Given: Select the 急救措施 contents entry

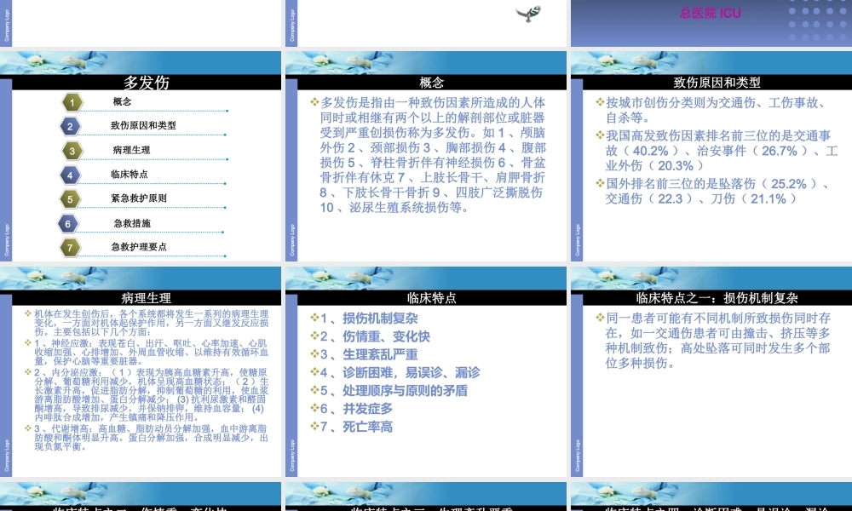Looking at the screenshot, I should point(132,223).
